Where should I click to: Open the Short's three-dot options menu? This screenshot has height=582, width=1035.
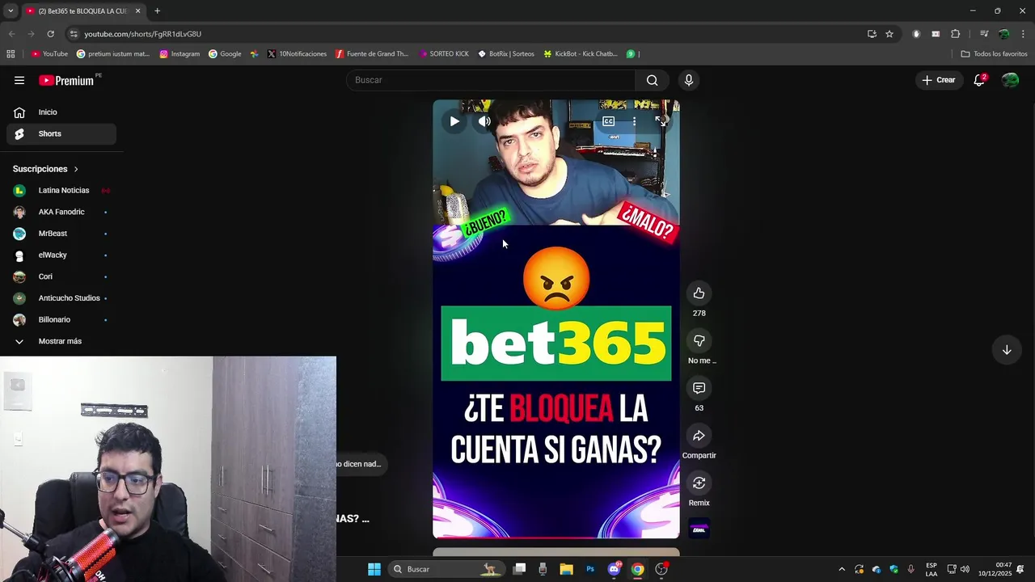(635, 121)
